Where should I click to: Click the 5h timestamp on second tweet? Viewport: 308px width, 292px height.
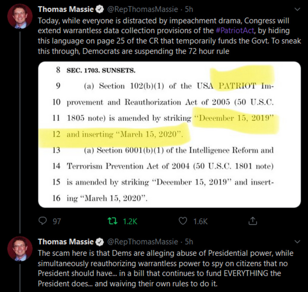pyautogui.click(x=189, y=242)
